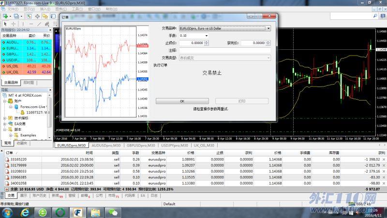
Task: Click the print button in order dialog
Action: click(241, 101)
